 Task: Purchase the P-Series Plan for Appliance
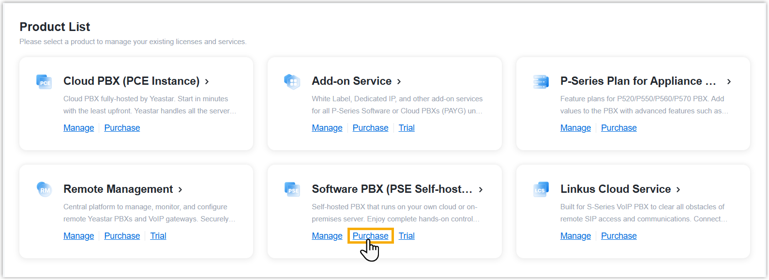pyautogui.click(x=618, y=128)
